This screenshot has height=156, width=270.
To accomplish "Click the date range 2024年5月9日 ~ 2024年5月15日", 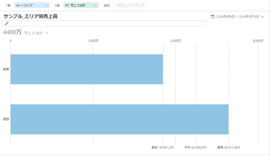I will (x=238, y=17).
